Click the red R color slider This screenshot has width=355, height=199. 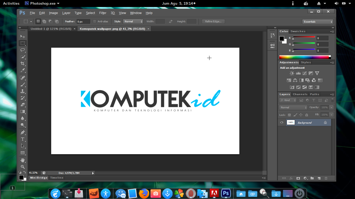304,37
